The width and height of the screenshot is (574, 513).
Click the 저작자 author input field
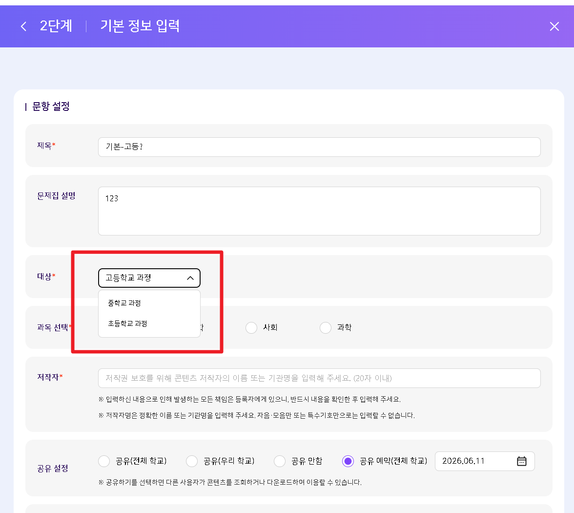(x=319, y=378)
